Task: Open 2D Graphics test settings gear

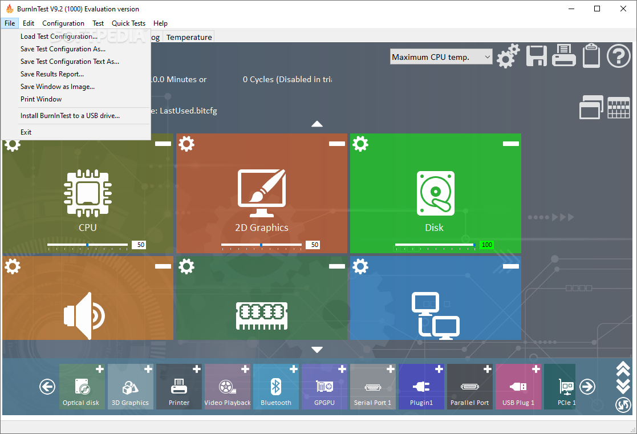Action: coord(186,144)
